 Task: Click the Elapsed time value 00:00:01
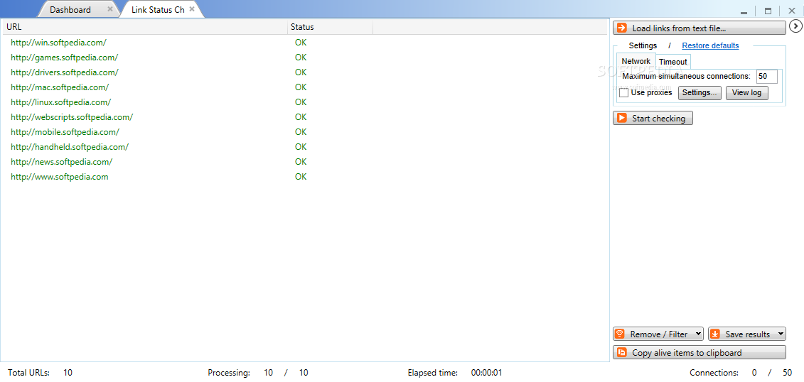[x=486, y=373]
